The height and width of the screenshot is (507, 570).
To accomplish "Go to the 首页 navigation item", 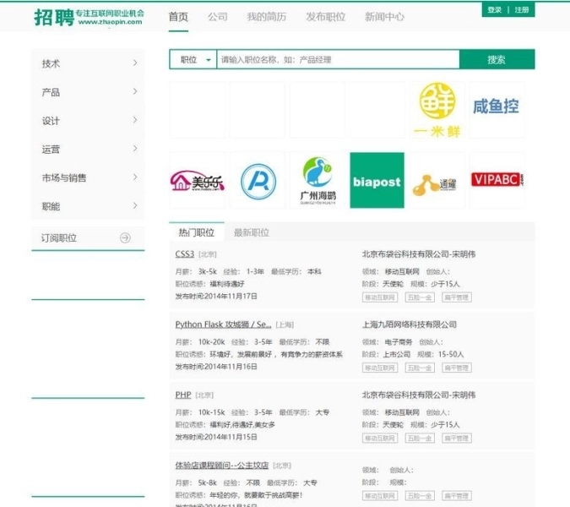I will 178,17.
